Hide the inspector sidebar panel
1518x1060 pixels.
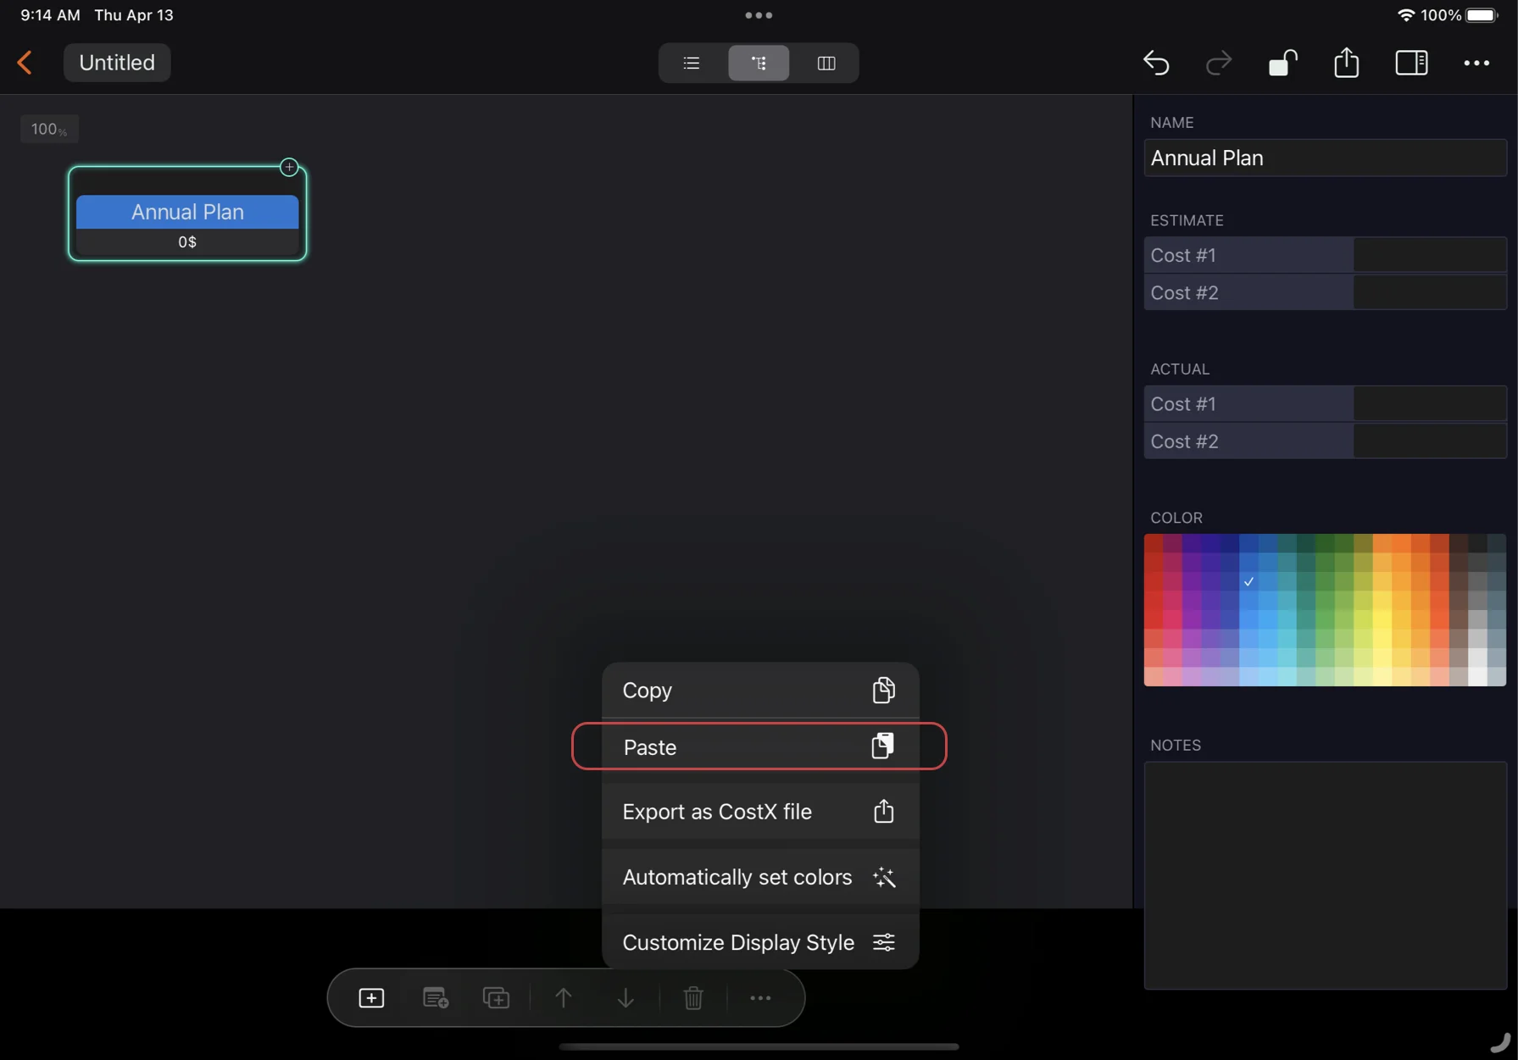1411,63
